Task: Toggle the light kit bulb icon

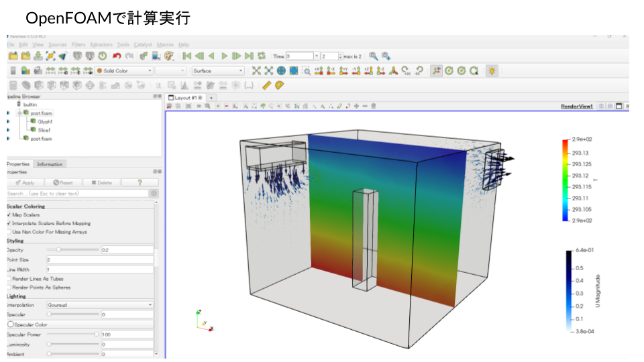Action: [492, 70]
